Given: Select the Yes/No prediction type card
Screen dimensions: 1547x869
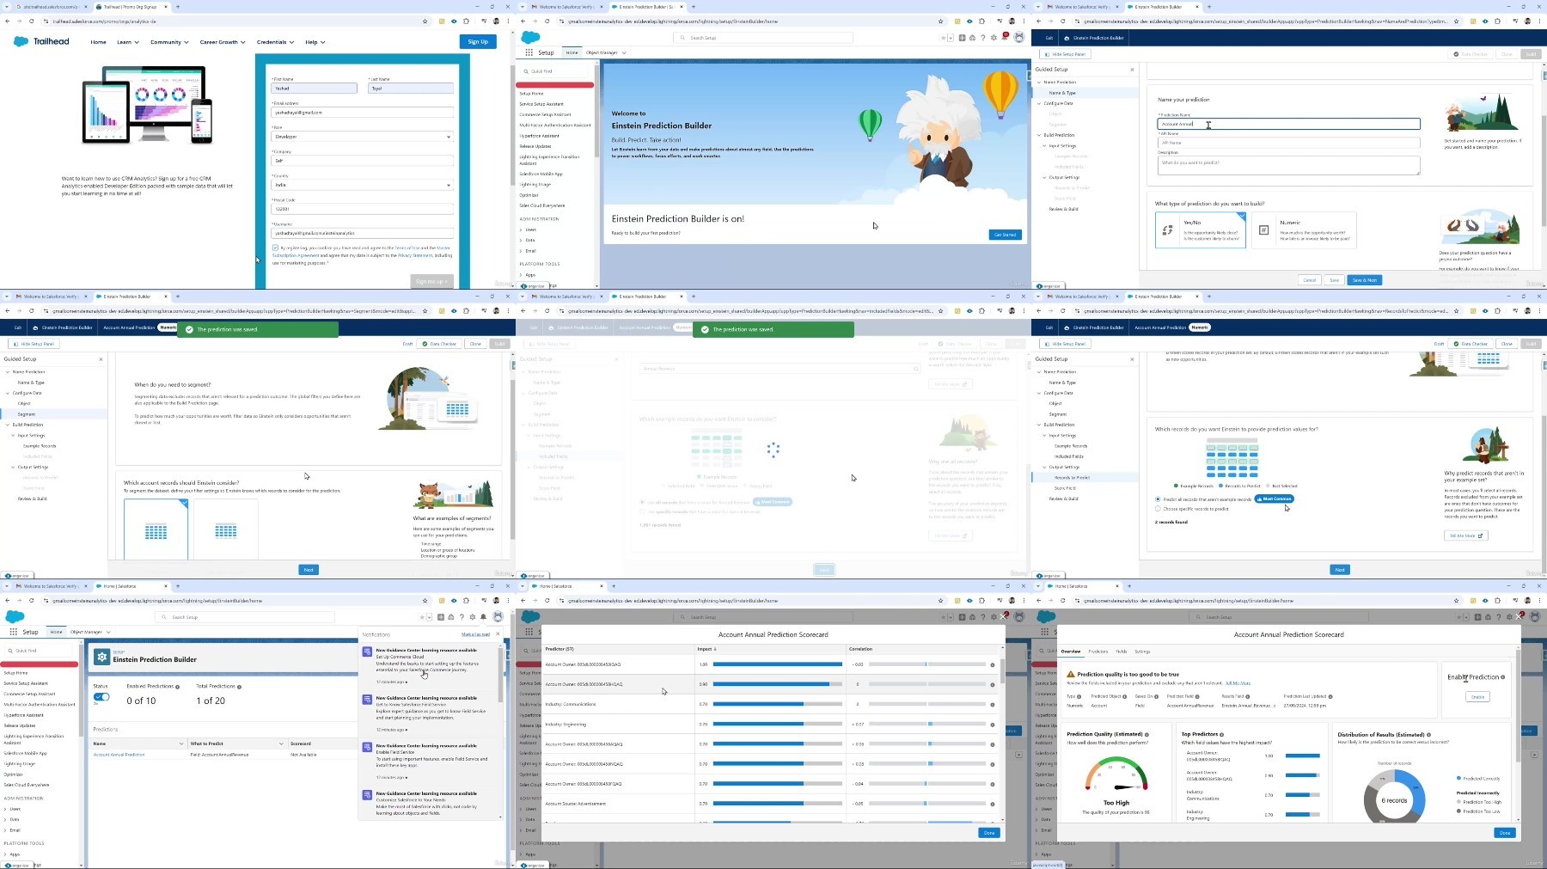Looking at the screenshot, I should pos(1201,230).
